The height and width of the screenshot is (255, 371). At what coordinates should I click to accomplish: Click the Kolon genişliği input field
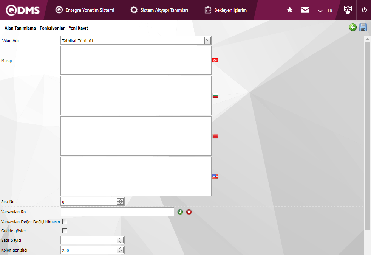(x=89, y=250)
